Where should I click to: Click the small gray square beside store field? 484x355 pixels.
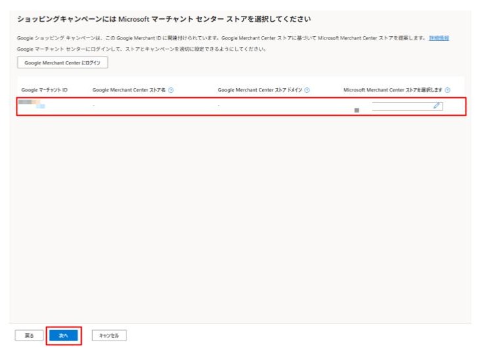(357, 110)
